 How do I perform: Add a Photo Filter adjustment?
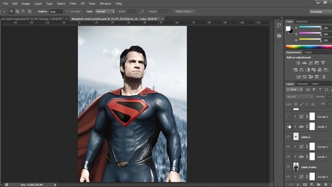(x=313, y=70)
